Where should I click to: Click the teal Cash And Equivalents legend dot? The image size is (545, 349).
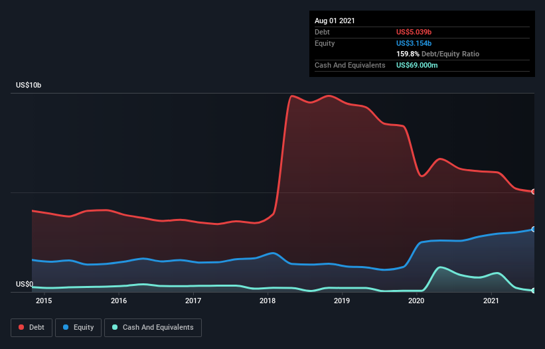point(115,327)
